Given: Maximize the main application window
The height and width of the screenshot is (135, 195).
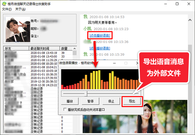Looking at the screenshot, I should click(x=177, y=4).
